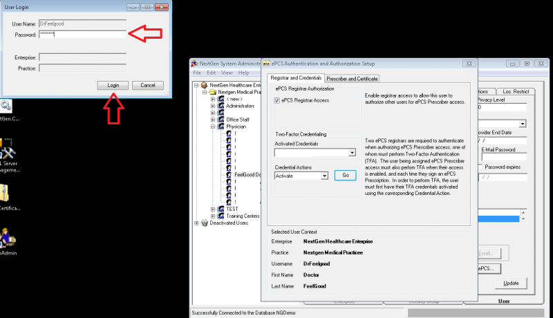
Task: Click the Update button
Action: click(511, 283)
